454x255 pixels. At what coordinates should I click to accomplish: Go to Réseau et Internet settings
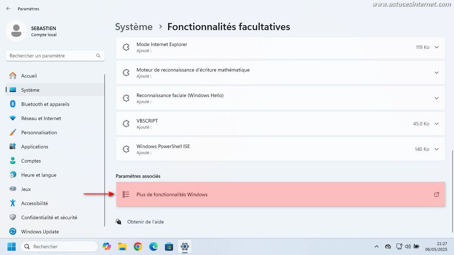coord(55,118)
